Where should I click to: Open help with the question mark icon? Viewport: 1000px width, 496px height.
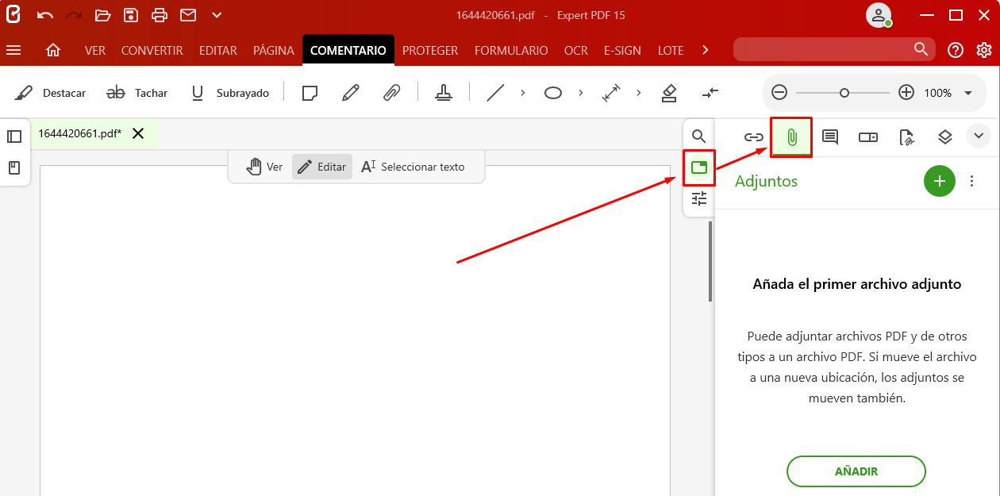pos(956,50)
